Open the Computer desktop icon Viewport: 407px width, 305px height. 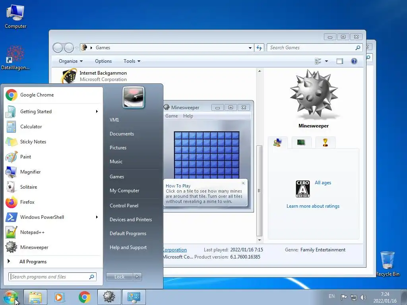point(16,16)
